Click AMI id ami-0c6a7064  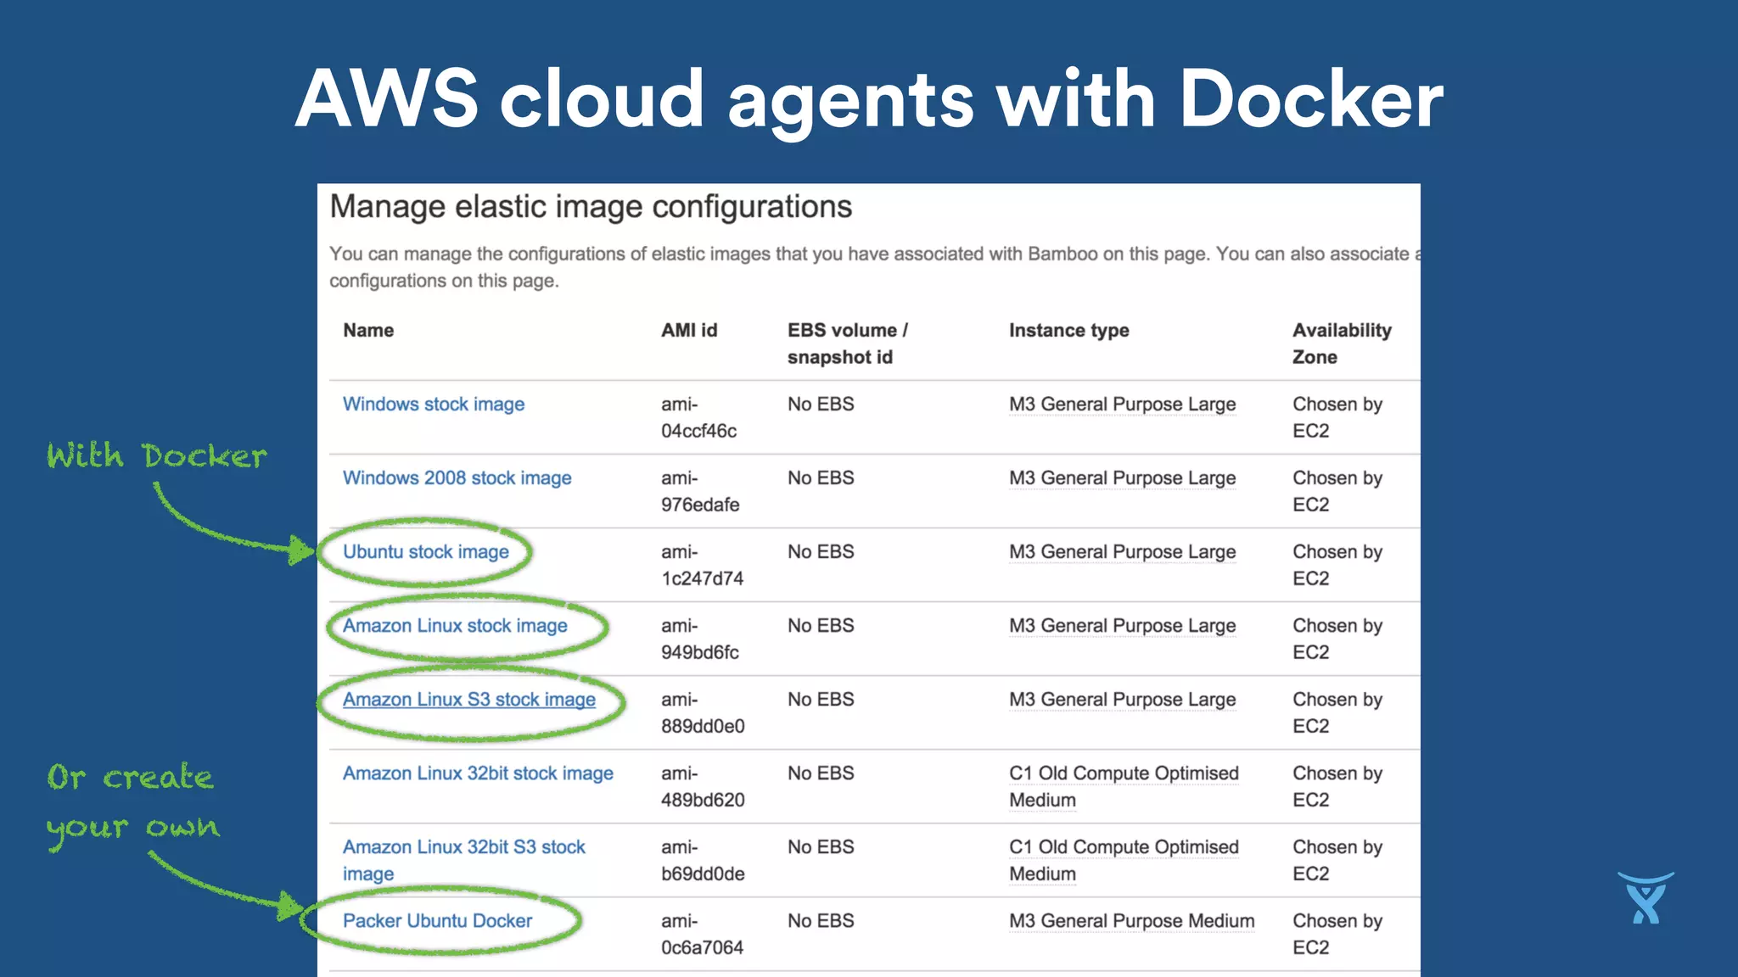(702, 934)
